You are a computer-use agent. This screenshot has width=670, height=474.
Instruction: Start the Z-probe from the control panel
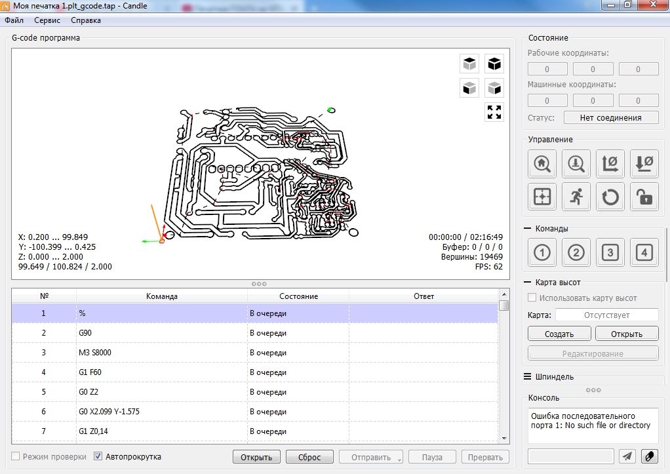[x=576, y=163]
